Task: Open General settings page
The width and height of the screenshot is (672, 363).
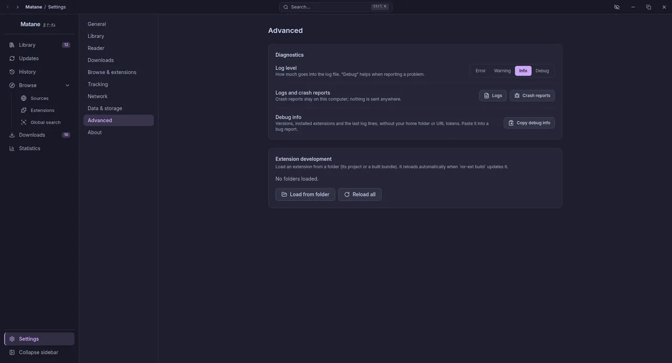Action: point(119,24)
